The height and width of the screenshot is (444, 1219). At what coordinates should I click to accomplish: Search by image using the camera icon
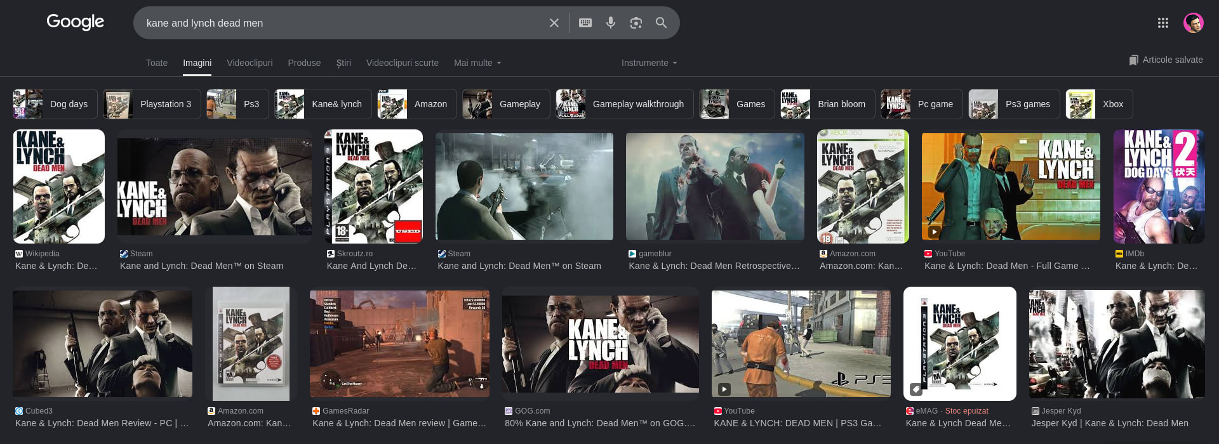(636, 23)
